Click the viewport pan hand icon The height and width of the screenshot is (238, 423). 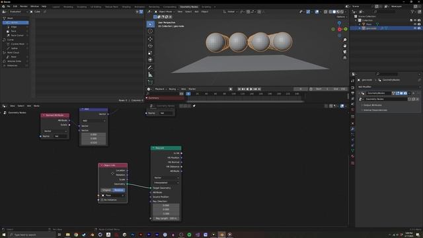tap(345, 46)
